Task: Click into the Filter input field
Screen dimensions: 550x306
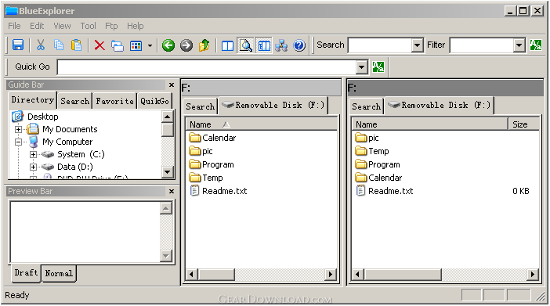Action: pos(482,45)
